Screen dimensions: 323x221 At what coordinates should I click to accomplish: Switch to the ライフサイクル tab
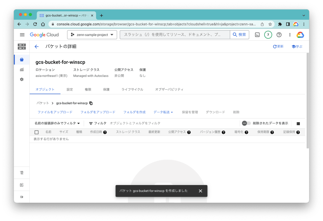tap(132, 89)
